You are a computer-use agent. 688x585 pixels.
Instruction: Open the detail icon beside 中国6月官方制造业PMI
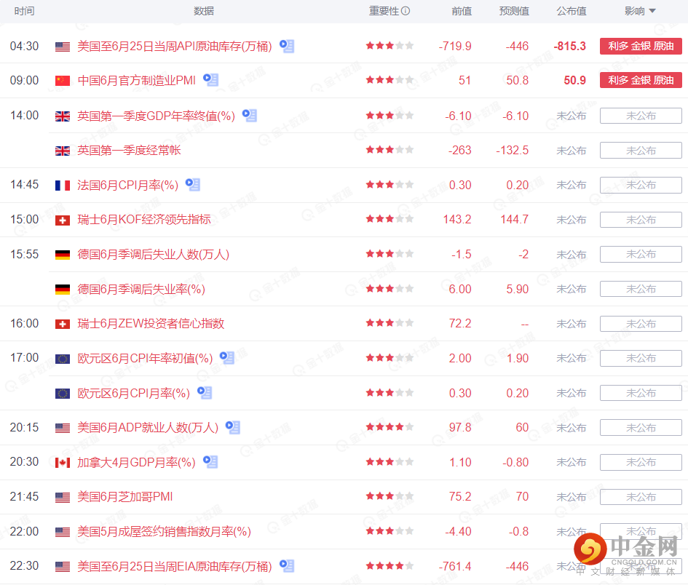(x=210, y=80)
